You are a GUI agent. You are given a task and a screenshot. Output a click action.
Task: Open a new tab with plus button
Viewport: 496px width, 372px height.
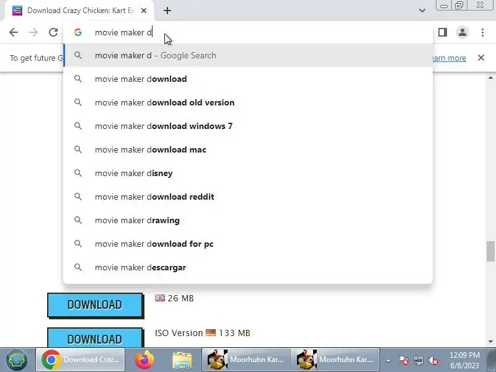(167, 11)
